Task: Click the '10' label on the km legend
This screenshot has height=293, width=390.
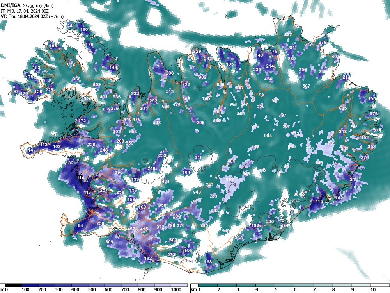Action: tap(373, 290)
